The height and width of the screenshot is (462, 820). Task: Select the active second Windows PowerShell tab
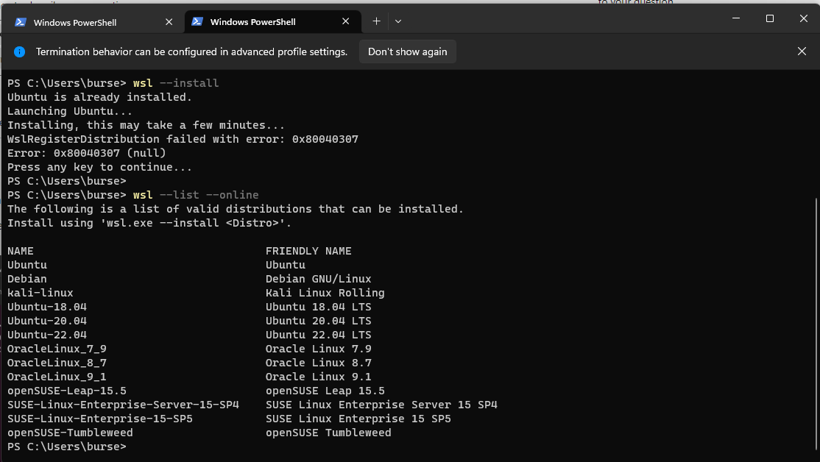tap(272, 22)
